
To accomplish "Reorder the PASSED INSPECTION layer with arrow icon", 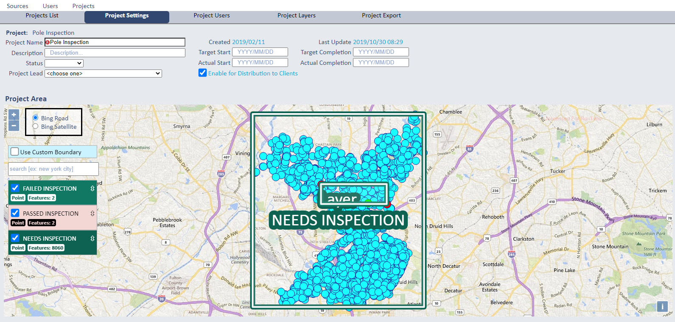I will pos(92,214).
